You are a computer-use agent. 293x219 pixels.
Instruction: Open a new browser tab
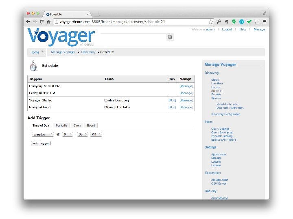click(95, 14)
